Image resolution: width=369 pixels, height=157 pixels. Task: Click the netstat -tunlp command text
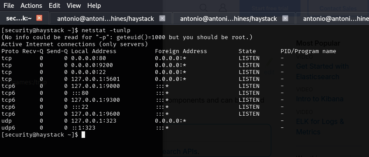click(x=106, y=30)
